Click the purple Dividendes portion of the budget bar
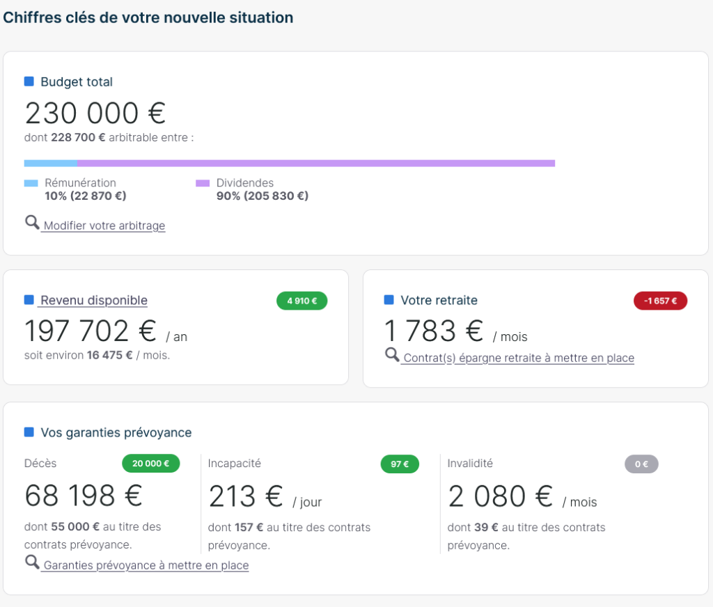This screenshot has width=713, height=607. point(315,164)
